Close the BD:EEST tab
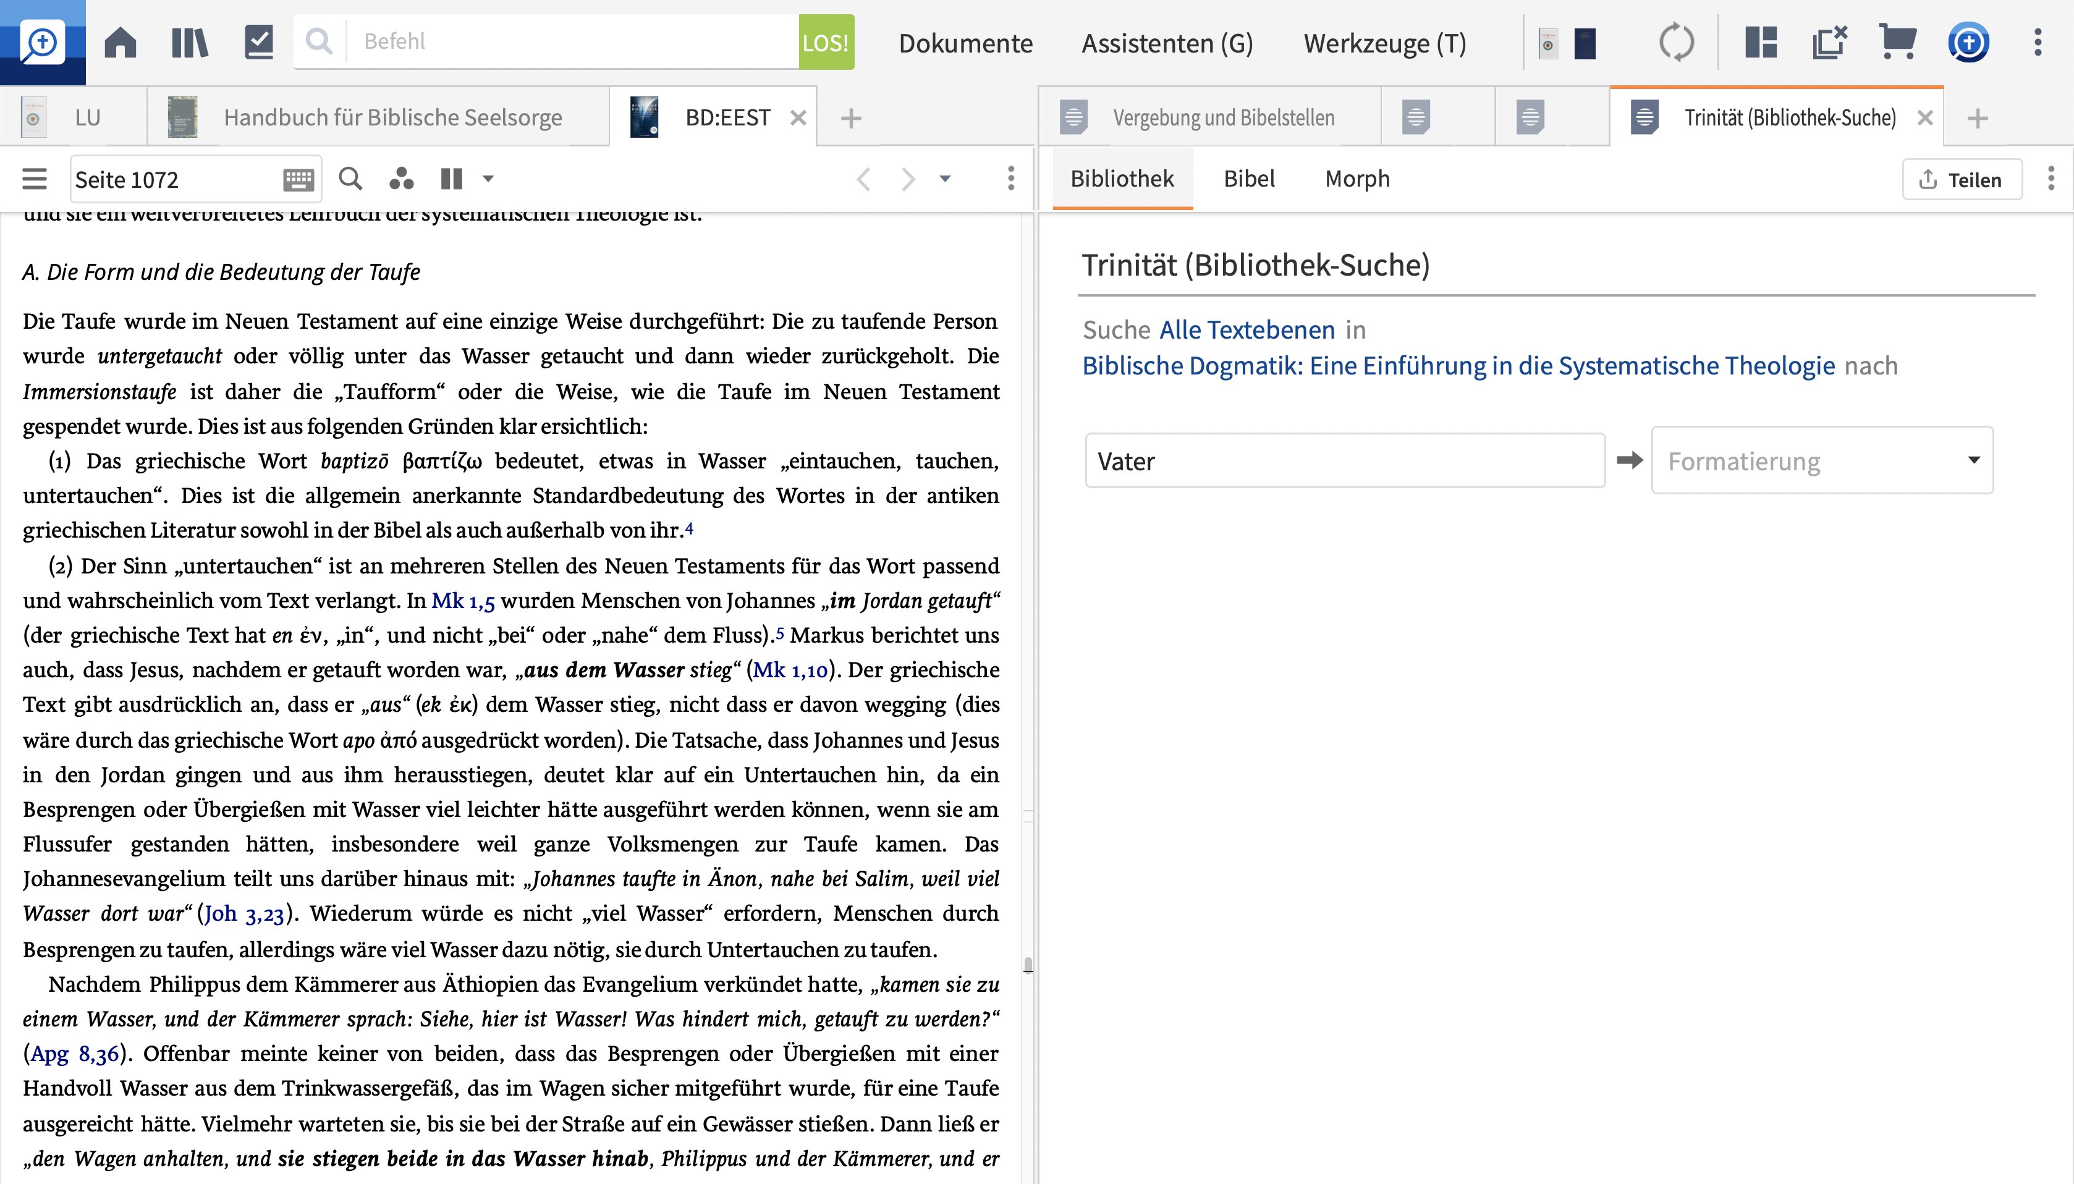The image size is (2074, 1184). point(798,118)
